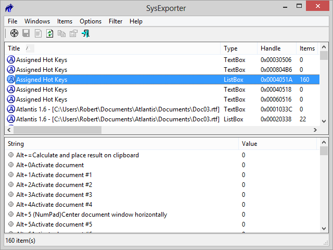Open the File menu
This screenshot has width=333, height=250.
click(x=12, y=21)
